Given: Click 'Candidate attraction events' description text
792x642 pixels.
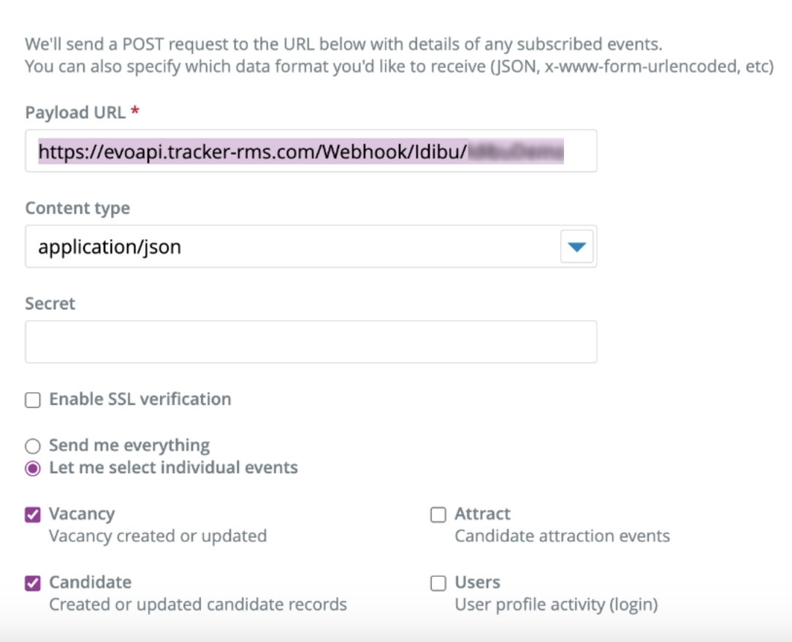Looking at the screenshot, I should (562, 536).
